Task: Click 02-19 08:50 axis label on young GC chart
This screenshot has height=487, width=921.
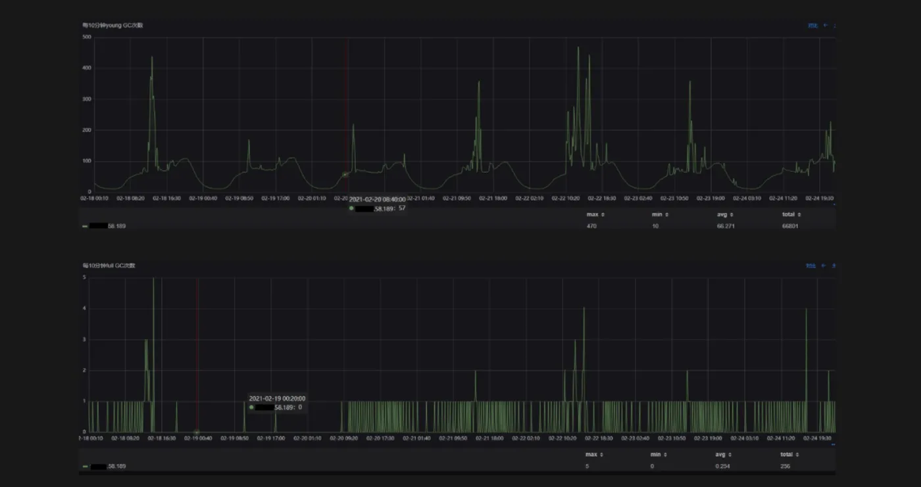Action: 239,197
